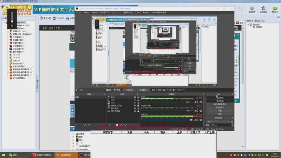Viewport: 281px width, 158px height.
Task: Click desktop audio blue volume slider
Action: tap(167, 120)
